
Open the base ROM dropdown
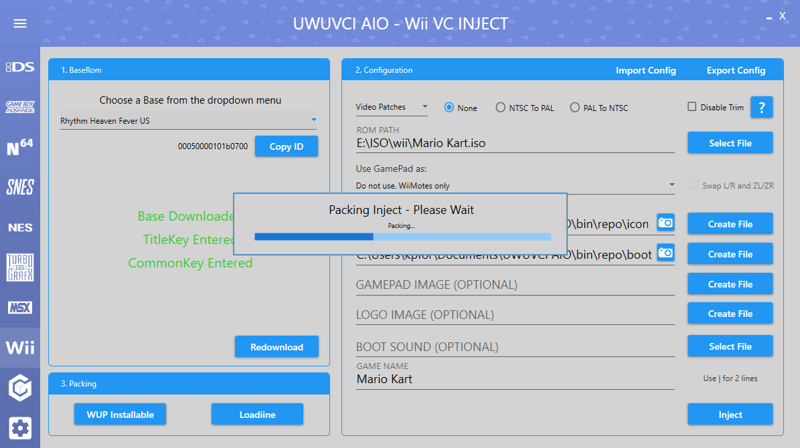(x=188, y=121)
